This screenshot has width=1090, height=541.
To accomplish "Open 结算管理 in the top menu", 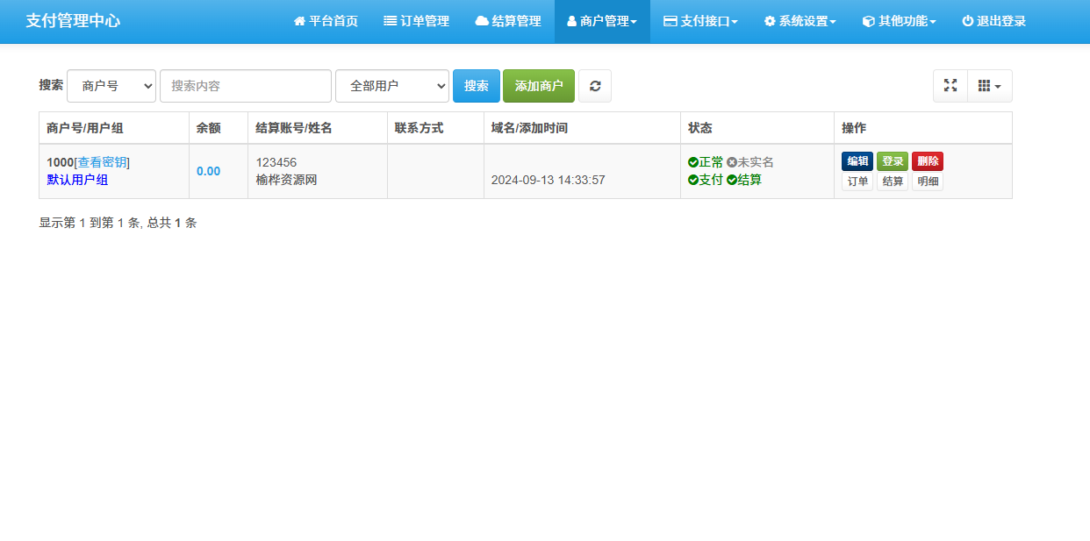I will tap(508, 21).
